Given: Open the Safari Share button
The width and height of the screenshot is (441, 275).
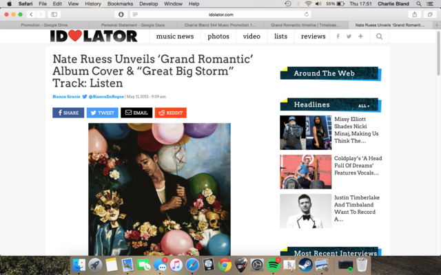Looking at the screenshot, I should [x=415, y=14].
